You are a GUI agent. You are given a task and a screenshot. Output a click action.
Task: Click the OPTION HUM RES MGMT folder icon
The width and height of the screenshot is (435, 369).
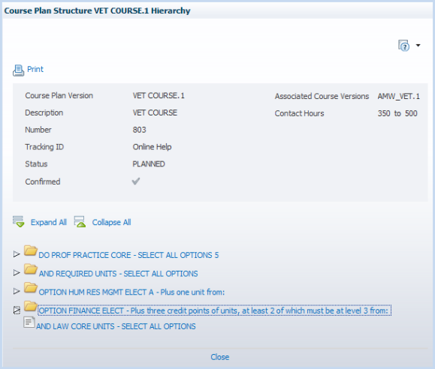(x=30, y=287)
